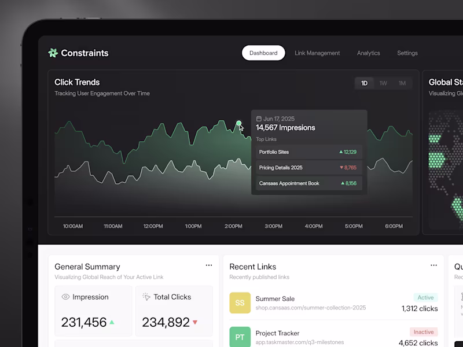The image size is (463, 347).
Task: Click the Constraints logo icon
Action: 54,53
